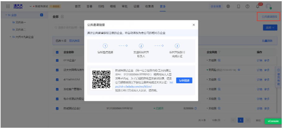Click the eye icon beside 无风险
This screenshot has height=129, width=283.
coord(239,70)
